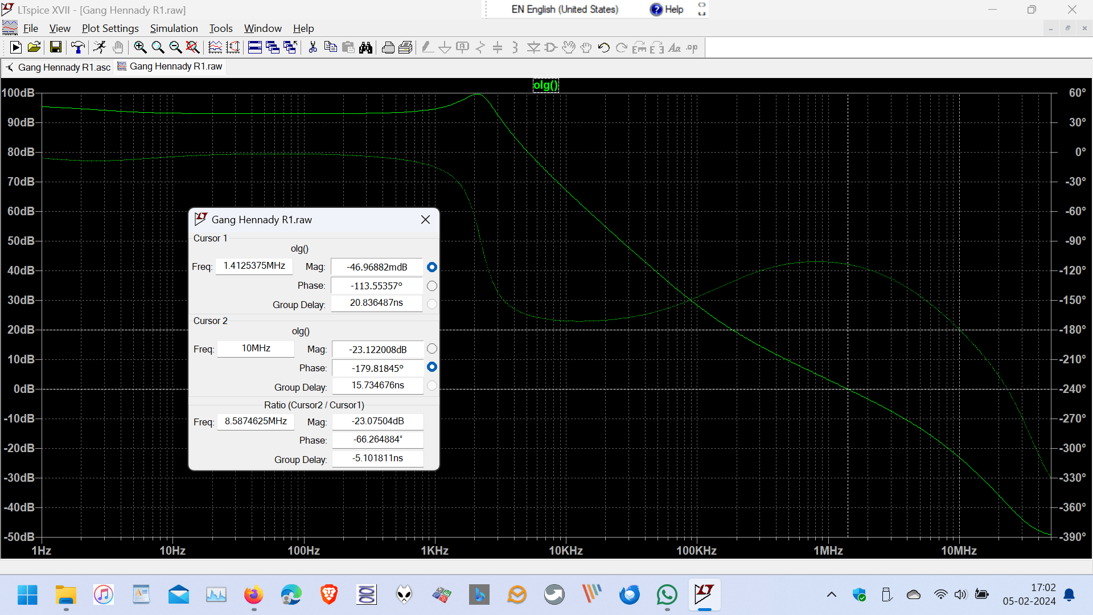The height and width of the screenshot is (615, 1093).
Task: Open the Window menu
Action: (262, 28)
